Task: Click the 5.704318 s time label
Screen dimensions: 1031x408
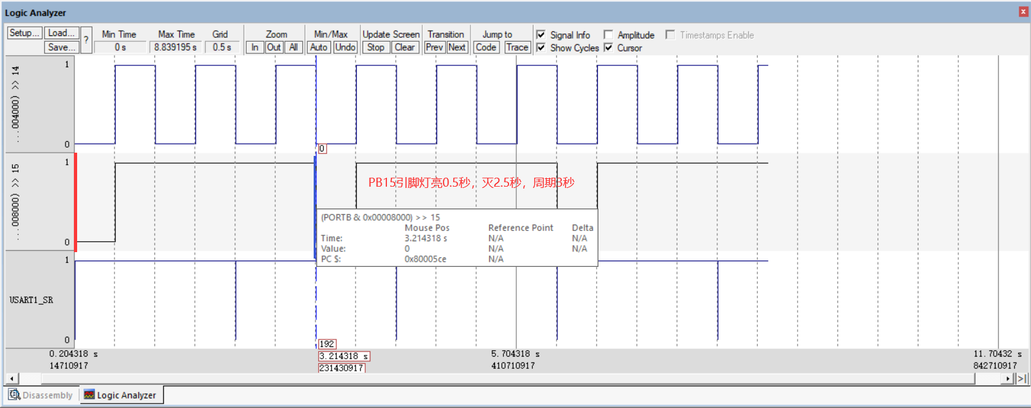Action: coord(515,354)
